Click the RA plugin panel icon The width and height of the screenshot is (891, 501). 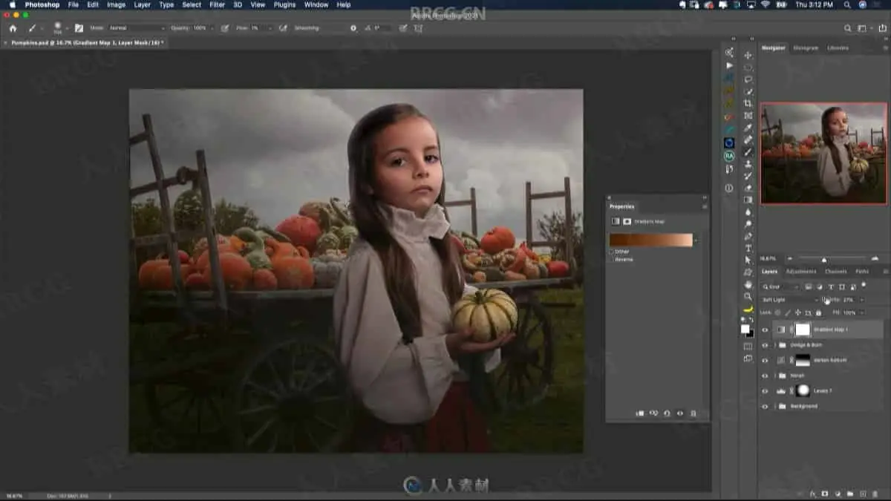pyautogui.click(x=729, y=156)
